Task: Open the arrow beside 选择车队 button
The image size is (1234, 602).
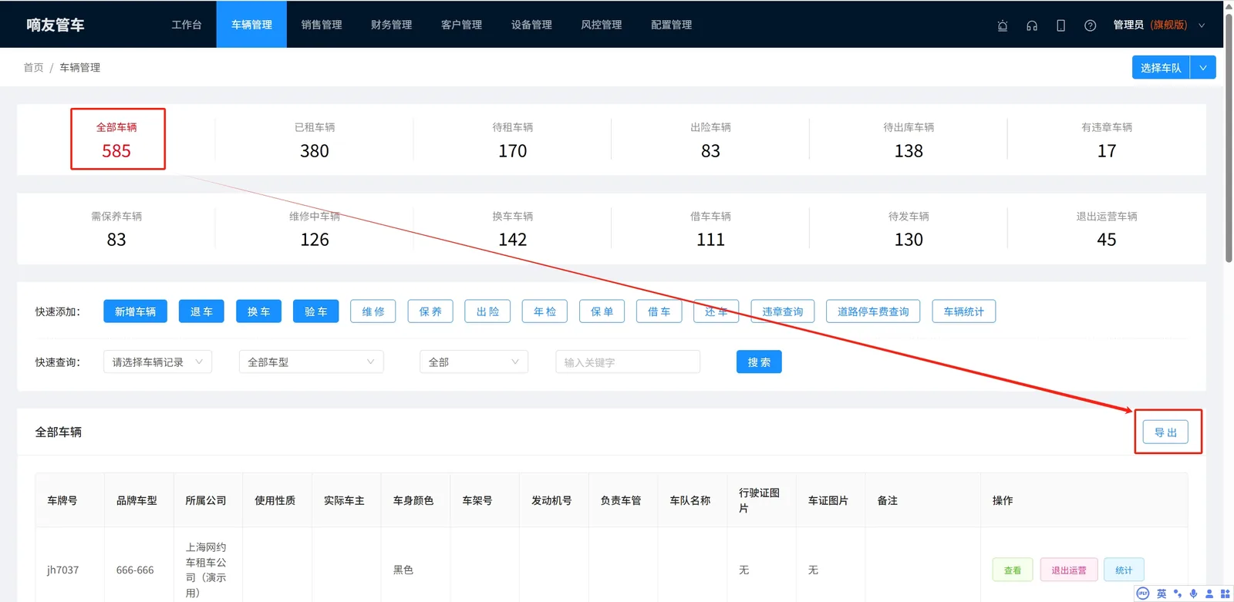Action: click(x=1203, y=68)
